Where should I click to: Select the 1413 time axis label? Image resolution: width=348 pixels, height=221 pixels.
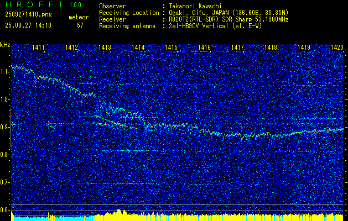coord(105,48)
